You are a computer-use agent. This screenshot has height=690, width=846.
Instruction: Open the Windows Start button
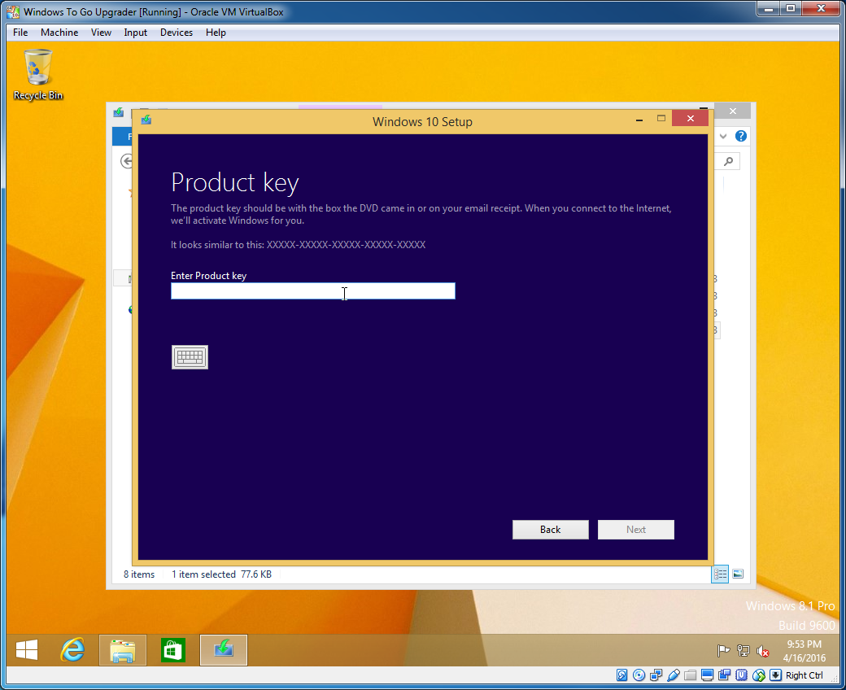[x=26, y=650]
